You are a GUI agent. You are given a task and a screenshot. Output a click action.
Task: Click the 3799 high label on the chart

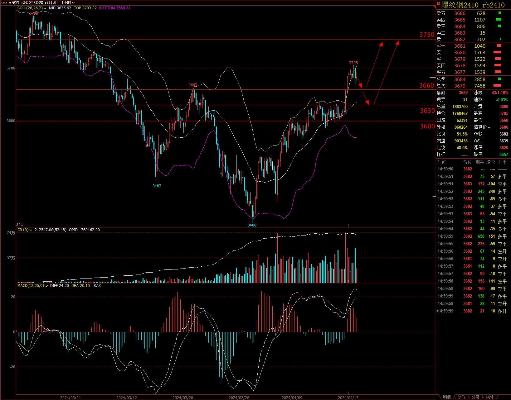(x=34, y=13)
